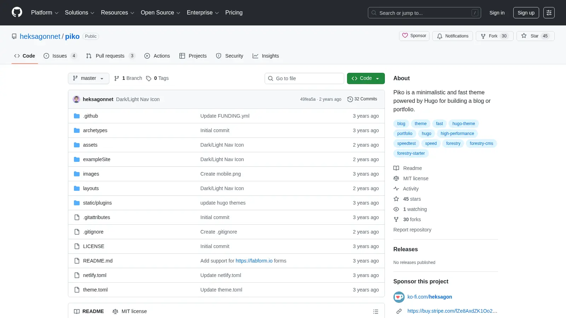The image size is (566, 318).
Task: Select the hugo-theme topic tag
Action: (x=463, y=124)
